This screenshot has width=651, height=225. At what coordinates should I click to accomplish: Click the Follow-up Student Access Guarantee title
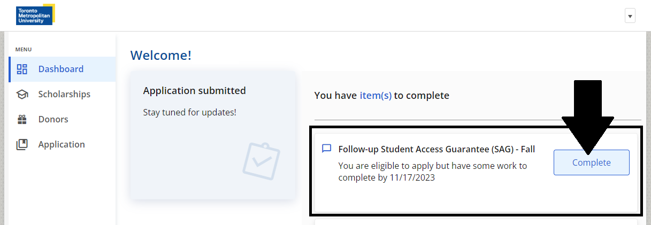tap(436, 149)
